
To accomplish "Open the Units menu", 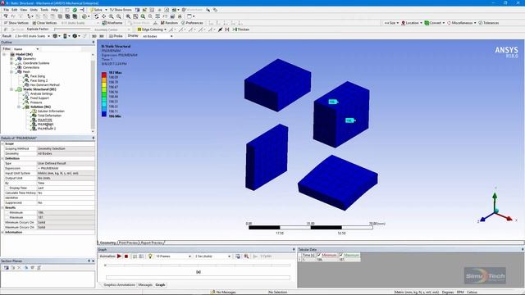I will [34, 10].
